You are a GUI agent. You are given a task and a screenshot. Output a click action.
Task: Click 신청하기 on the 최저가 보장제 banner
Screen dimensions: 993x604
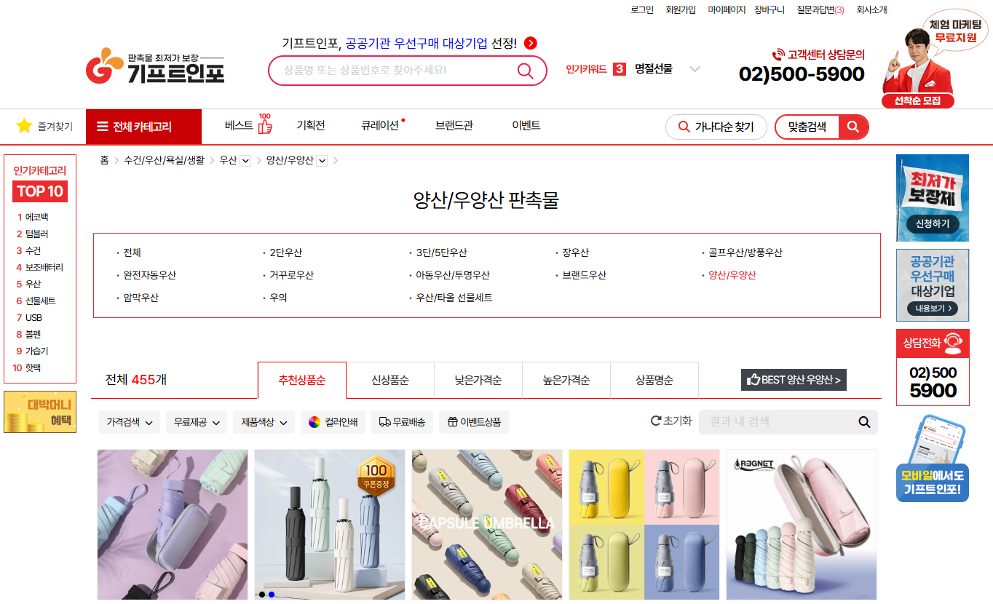coord(933,223)
